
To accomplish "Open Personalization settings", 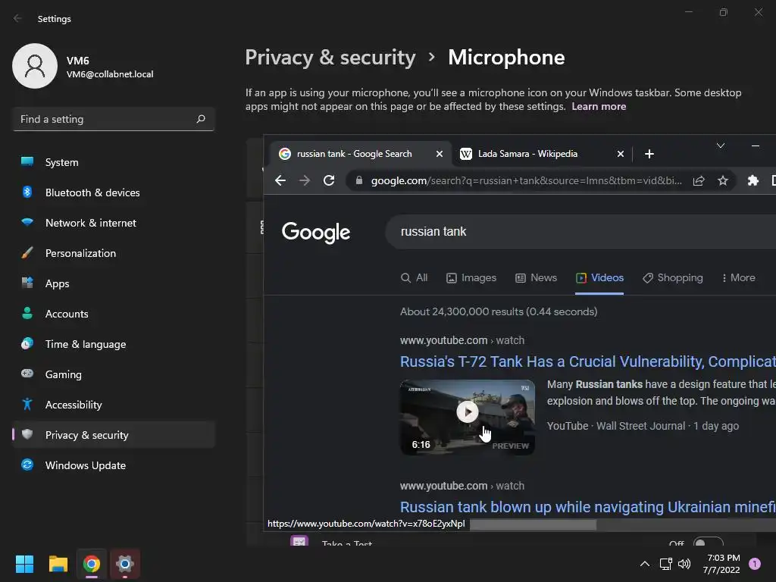I will point(114,253).
